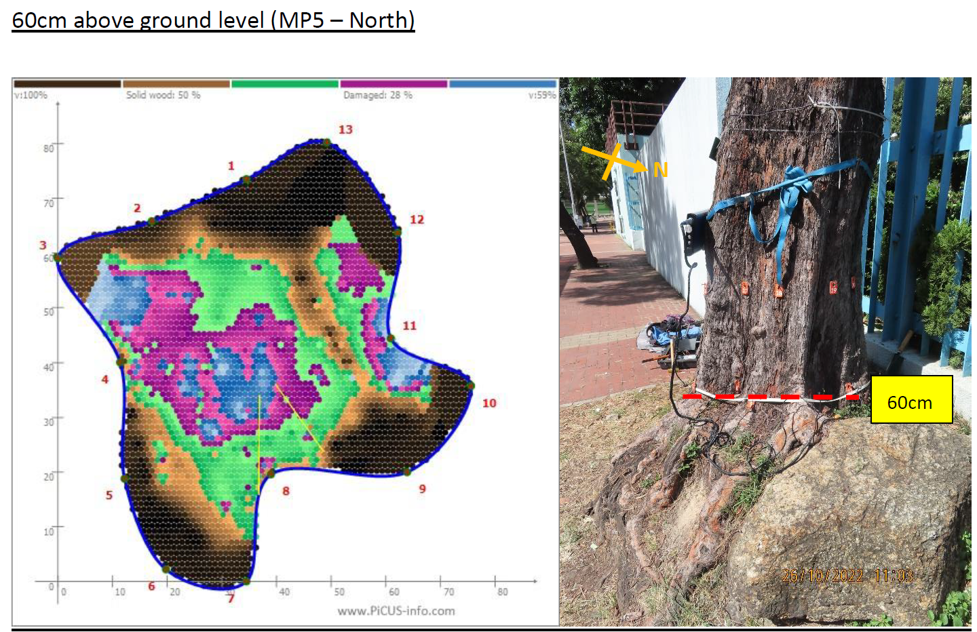
Task: Click the magenta damaged legend bar
Action: tap(394, 84)
